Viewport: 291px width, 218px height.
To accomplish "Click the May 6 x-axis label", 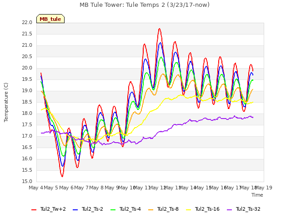I will click(x=66, y=188).
